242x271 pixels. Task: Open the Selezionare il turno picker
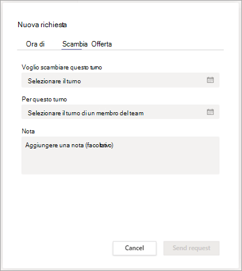tap(120, 80)
